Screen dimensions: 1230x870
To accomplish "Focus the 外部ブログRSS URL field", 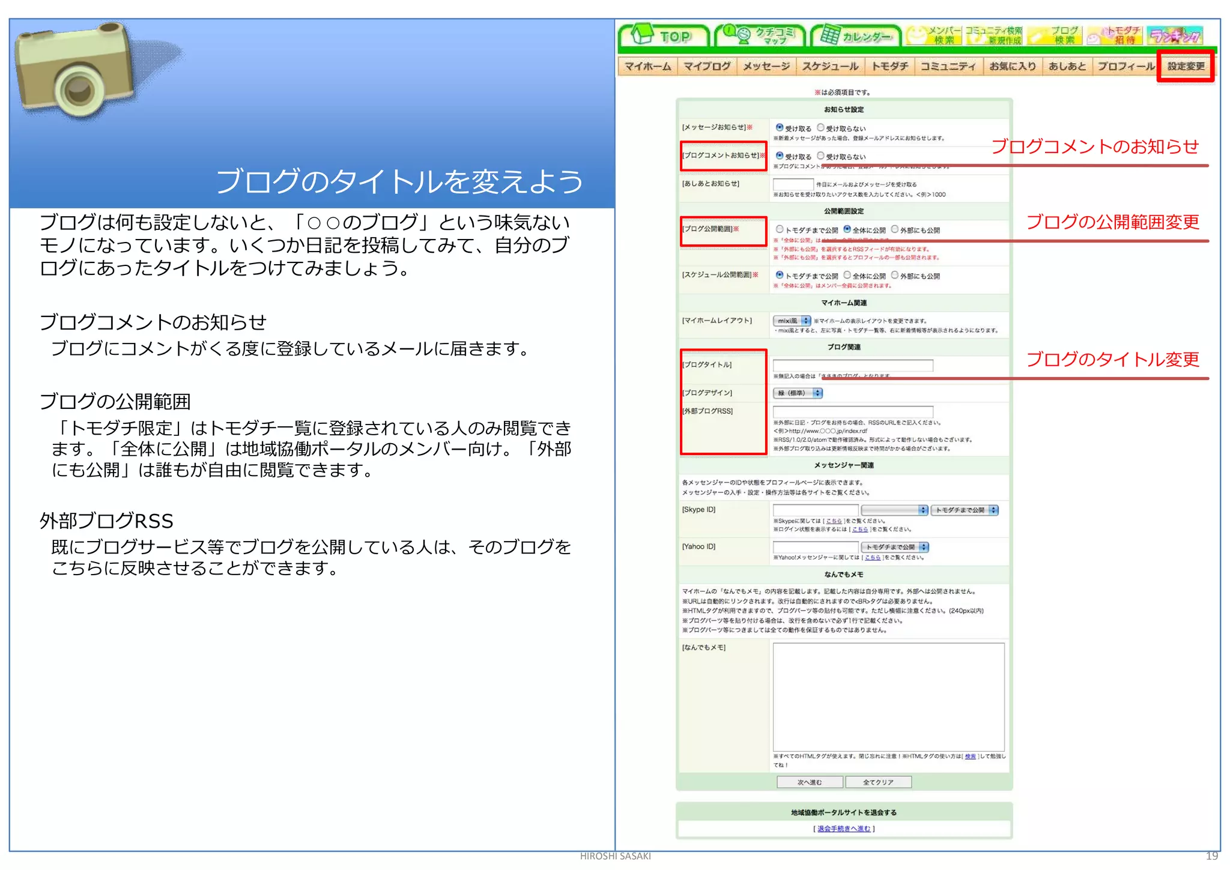I will pos(853,411).
